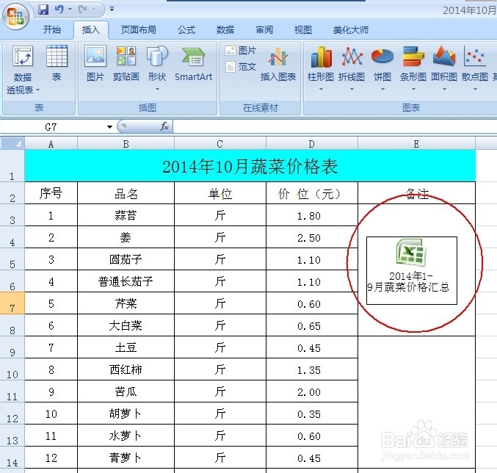This screenshot has width=497, height=473.
Task: Click the 序号 header cell
Action: point(51,193)
